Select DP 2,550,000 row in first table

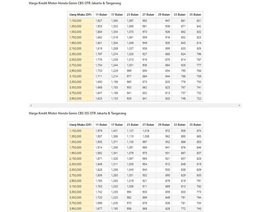click(x=135, y=60)
